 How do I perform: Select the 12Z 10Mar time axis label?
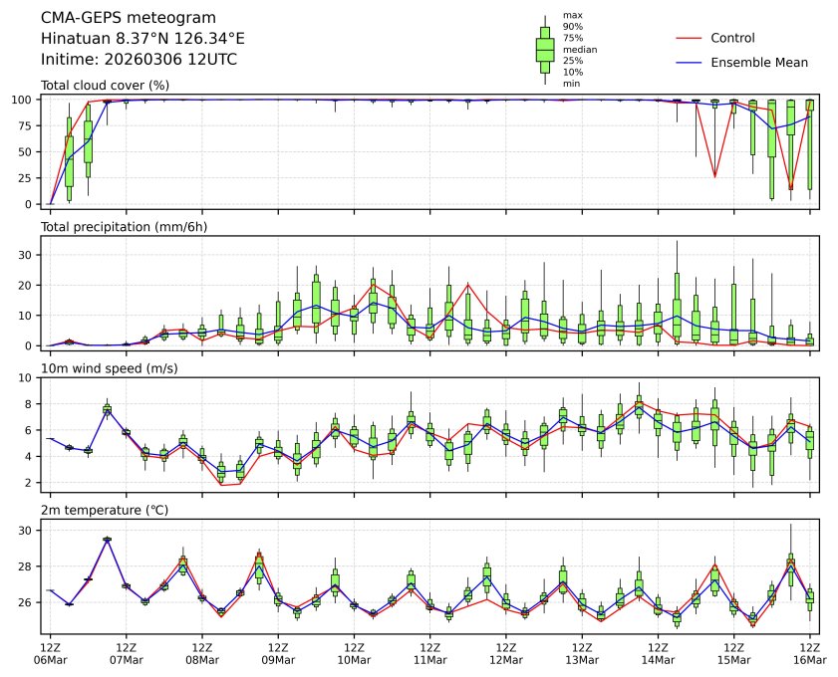[x=354, y=652]
